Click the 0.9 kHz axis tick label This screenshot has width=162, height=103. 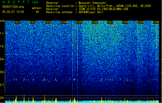point(2,59)
